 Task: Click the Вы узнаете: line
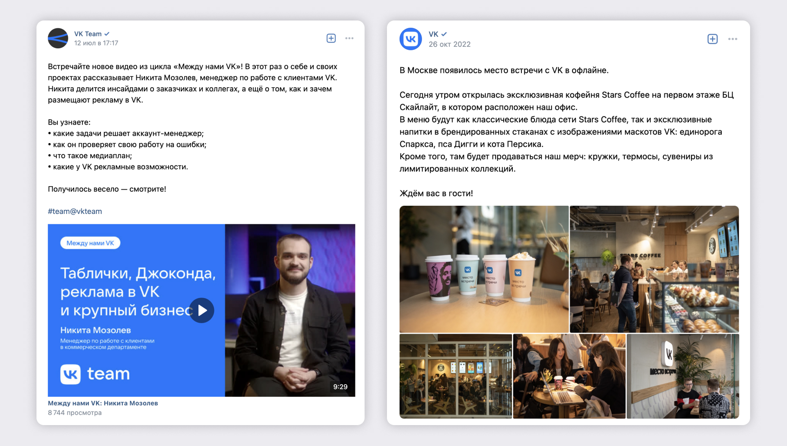click(x=69, y=122)
